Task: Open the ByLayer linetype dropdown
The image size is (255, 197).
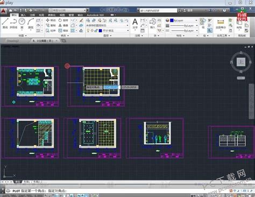Action: 183,31
